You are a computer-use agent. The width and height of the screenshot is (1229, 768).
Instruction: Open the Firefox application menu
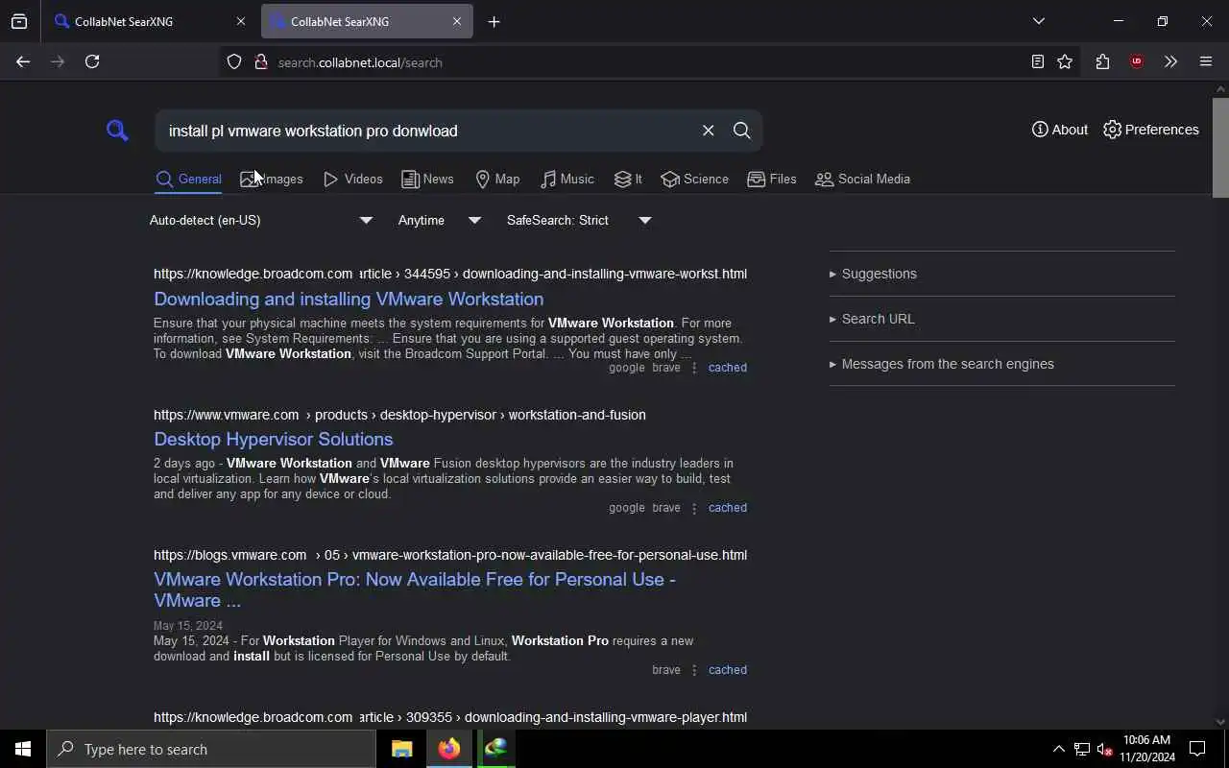tap(1206, 61)
